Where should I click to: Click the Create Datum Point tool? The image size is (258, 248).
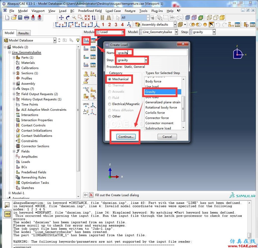pyautogui.click(x=86, y=104)
